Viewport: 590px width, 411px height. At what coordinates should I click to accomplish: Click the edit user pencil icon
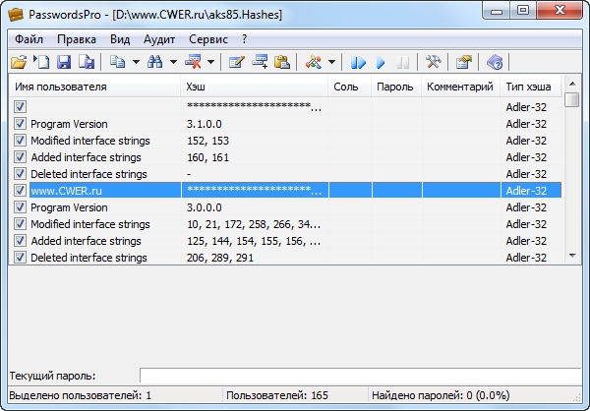pyautogui.click(x=236, y=62)
